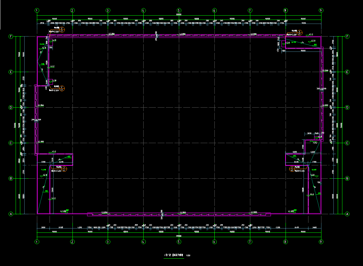Select the 1:50 scale label beside the title

[188, 256]
